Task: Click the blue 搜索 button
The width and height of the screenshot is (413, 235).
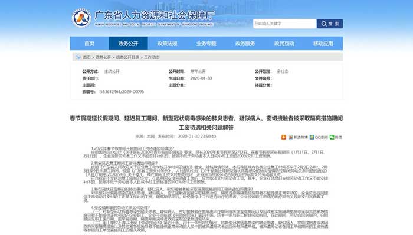Action: 330,24
